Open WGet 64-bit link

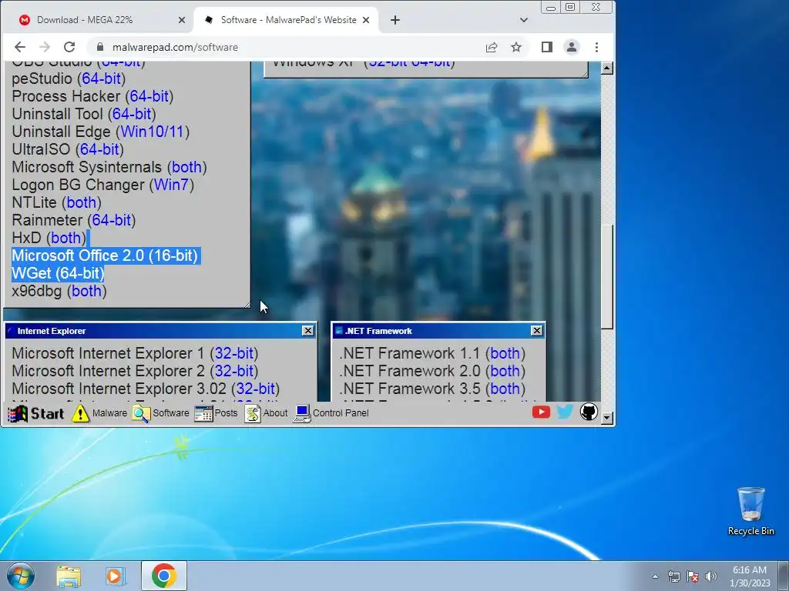80,273
